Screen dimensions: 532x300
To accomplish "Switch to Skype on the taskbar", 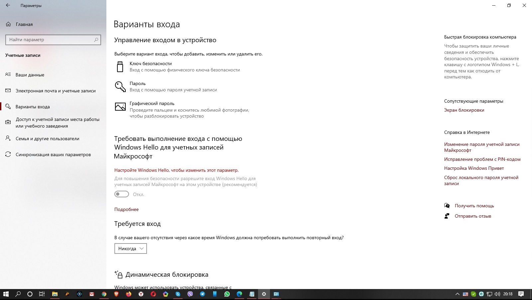I will [x=178, y=294].
